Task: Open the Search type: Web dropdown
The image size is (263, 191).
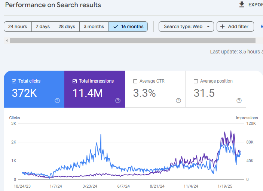Action: coord(186,27)
